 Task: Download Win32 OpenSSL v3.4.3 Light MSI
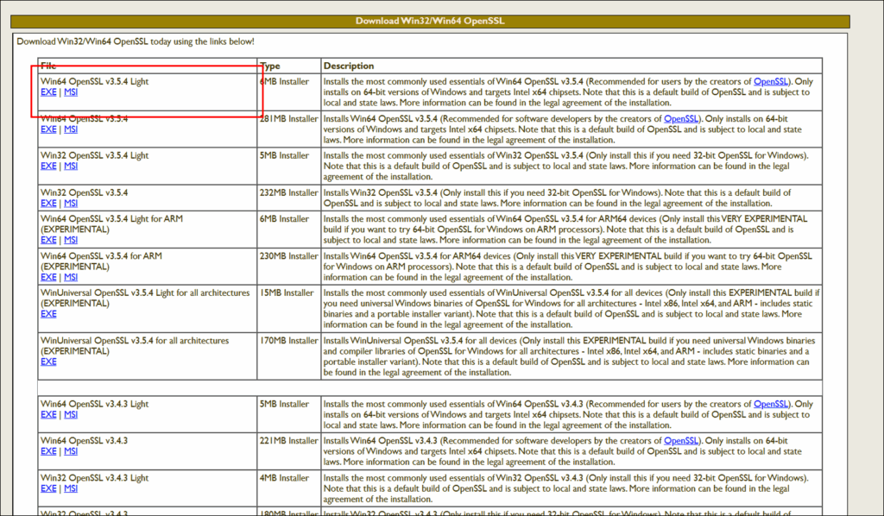coord(71,488)
